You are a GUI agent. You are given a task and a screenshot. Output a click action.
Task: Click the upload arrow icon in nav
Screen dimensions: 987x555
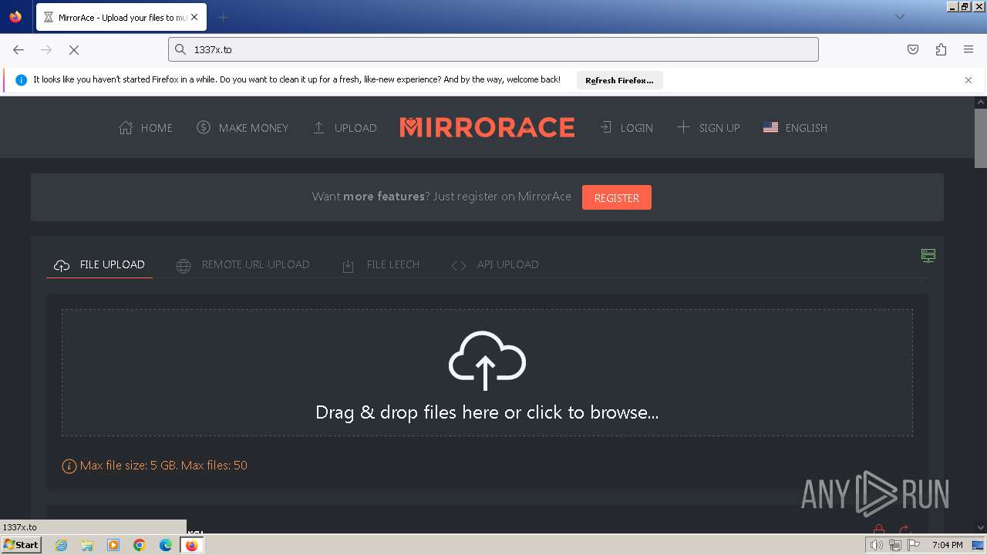point(318,127)
